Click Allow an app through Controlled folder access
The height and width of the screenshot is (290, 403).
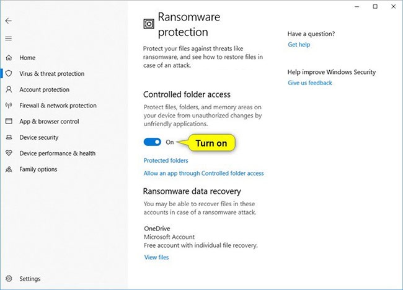coord(203,173)
